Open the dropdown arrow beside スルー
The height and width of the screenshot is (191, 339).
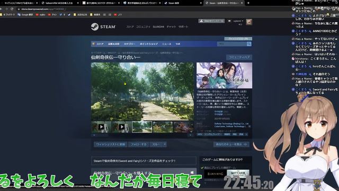[165, 144]
